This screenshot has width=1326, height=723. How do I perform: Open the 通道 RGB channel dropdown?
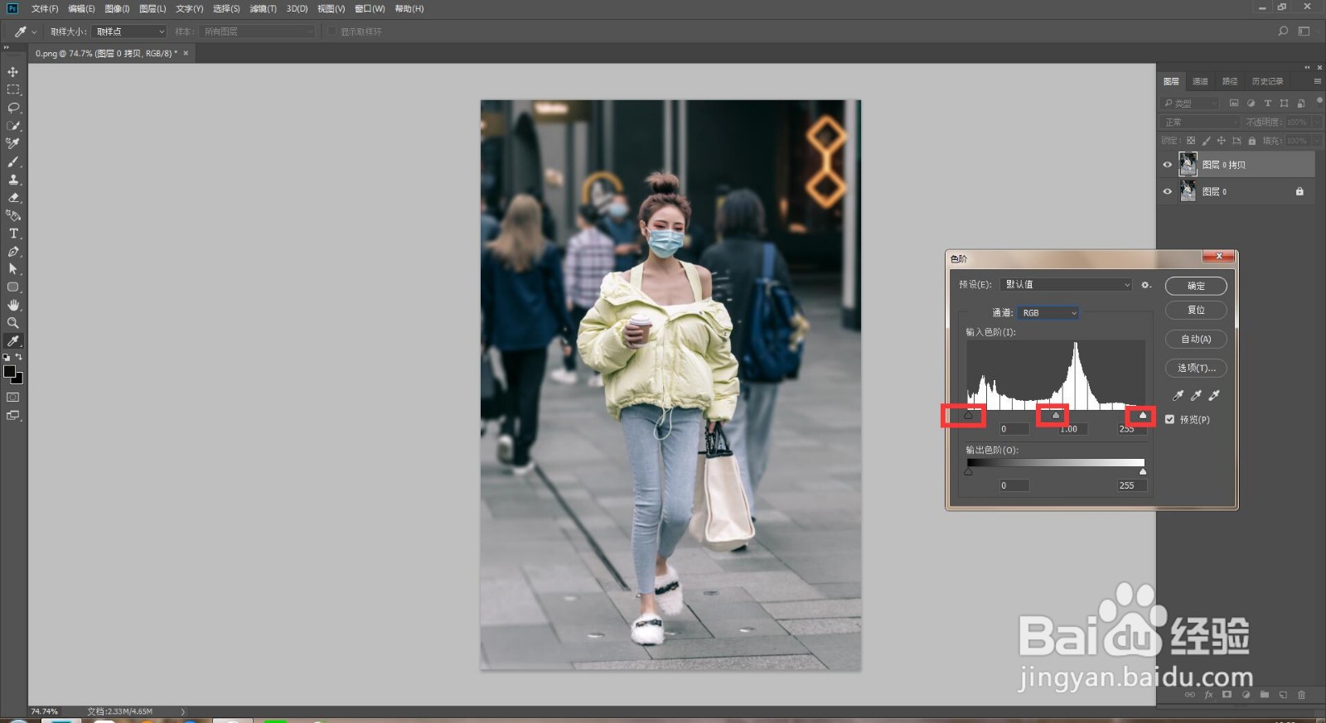coord(1048,313)
